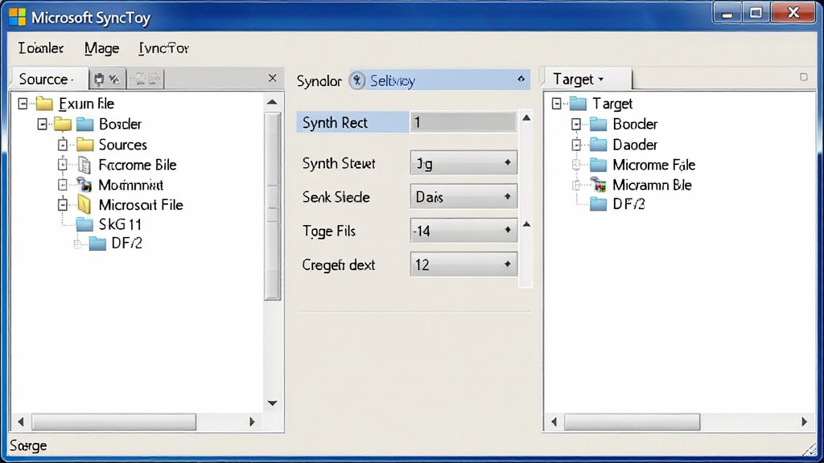
Task: Click the left arrow of Target horizontal scrollbar
Action: click(x=554, y=421)
